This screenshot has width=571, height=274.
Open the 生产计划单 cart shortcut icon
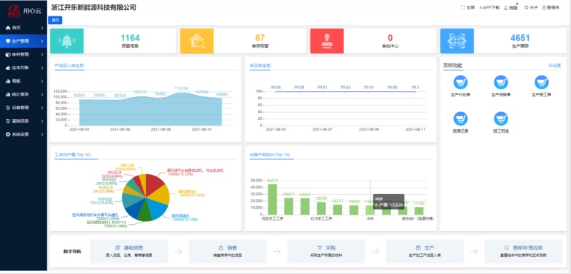pos(460,82)
